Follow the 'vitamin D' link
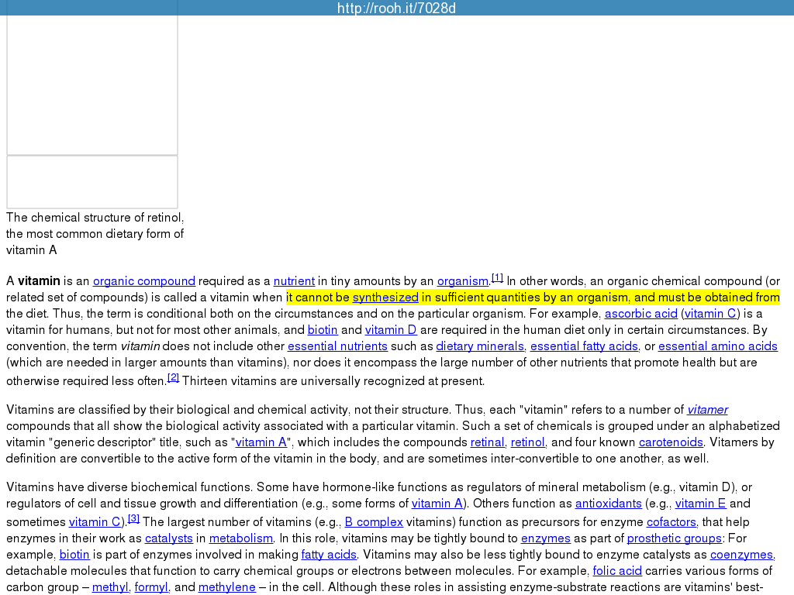This screenshot has width=794, height=595. 391,330
